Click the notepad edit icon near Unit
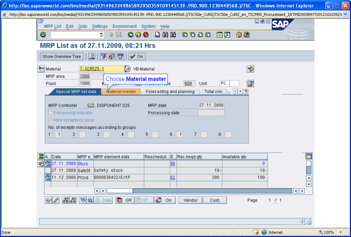351x237 pixels. click(250, 84)
